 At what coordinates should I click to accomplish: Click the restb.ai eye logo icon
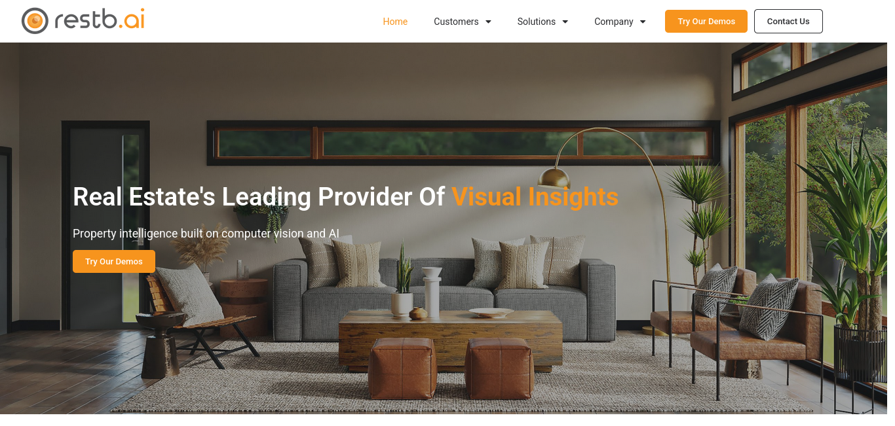[x=35, y=21]
